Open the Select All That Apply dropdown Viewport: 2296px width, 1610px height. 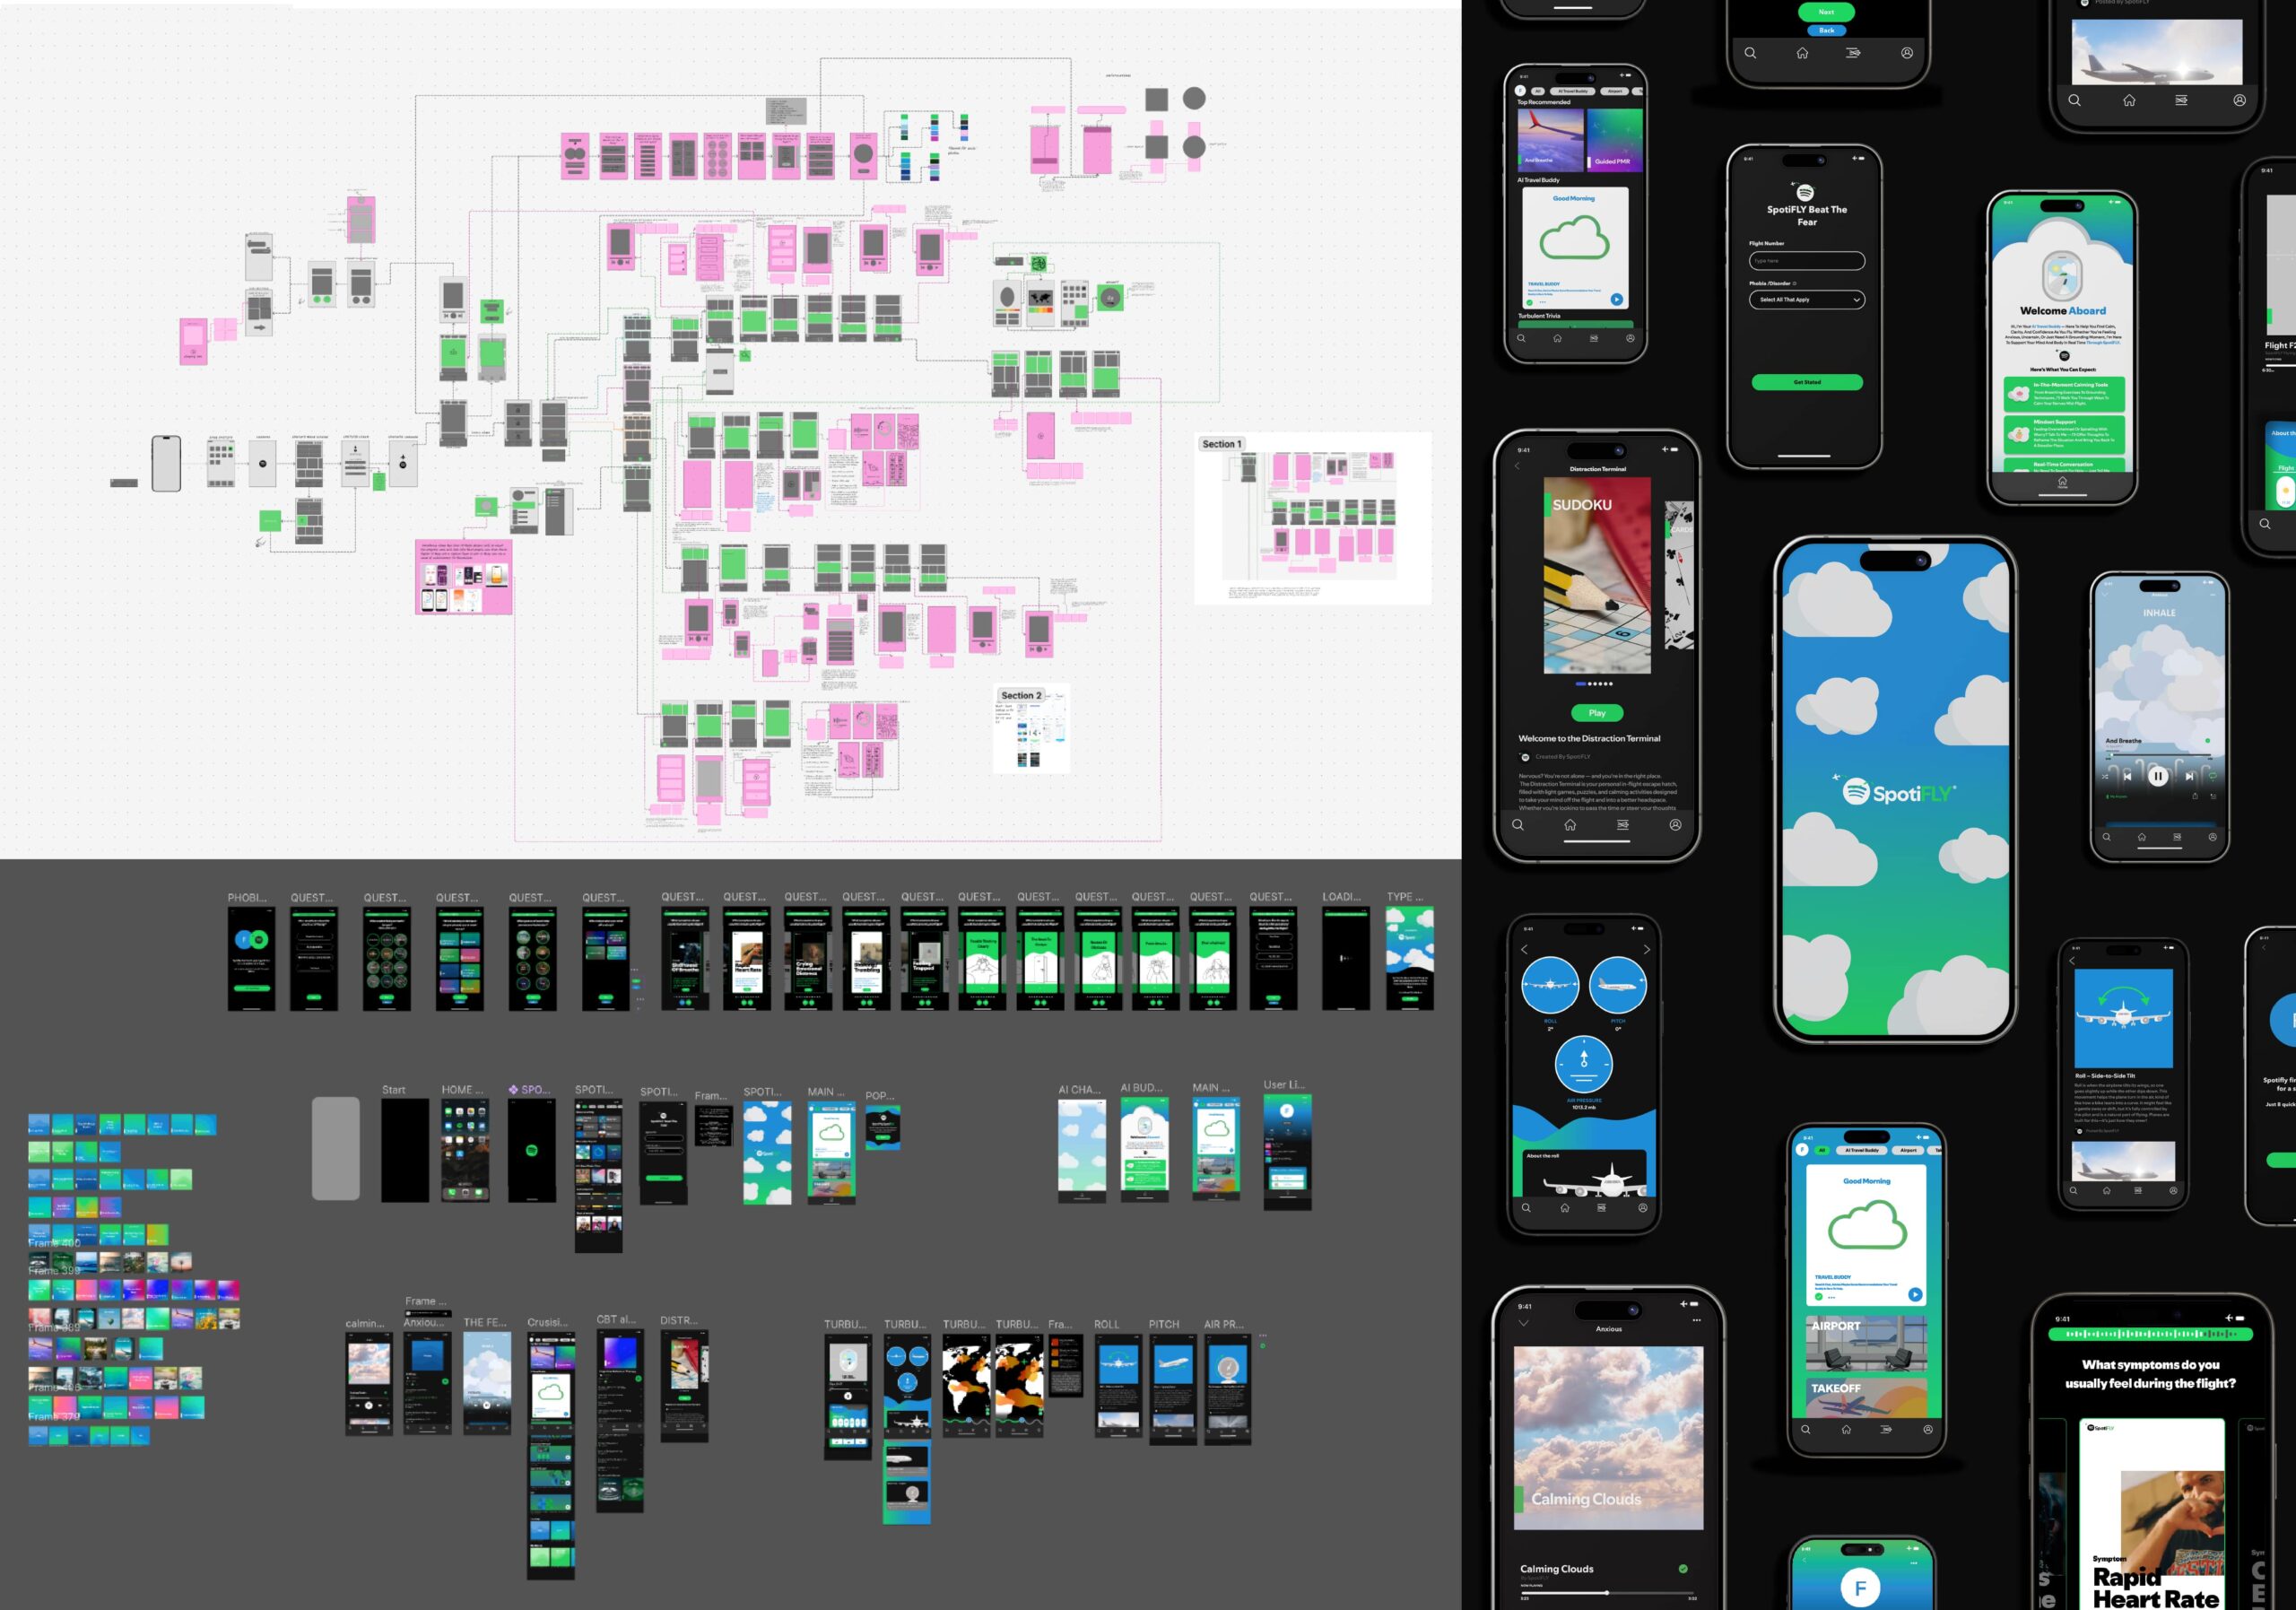[x=1806, y=300]
